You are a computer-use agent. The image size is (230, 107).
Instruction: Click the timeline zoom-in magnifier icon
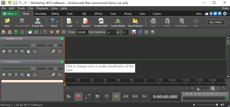213,88
